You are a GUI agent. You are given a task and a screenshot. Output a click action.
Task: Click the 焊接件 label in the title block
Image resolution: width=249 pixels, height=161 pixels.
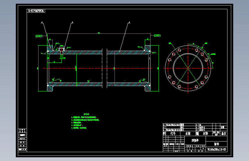point(195,140)
